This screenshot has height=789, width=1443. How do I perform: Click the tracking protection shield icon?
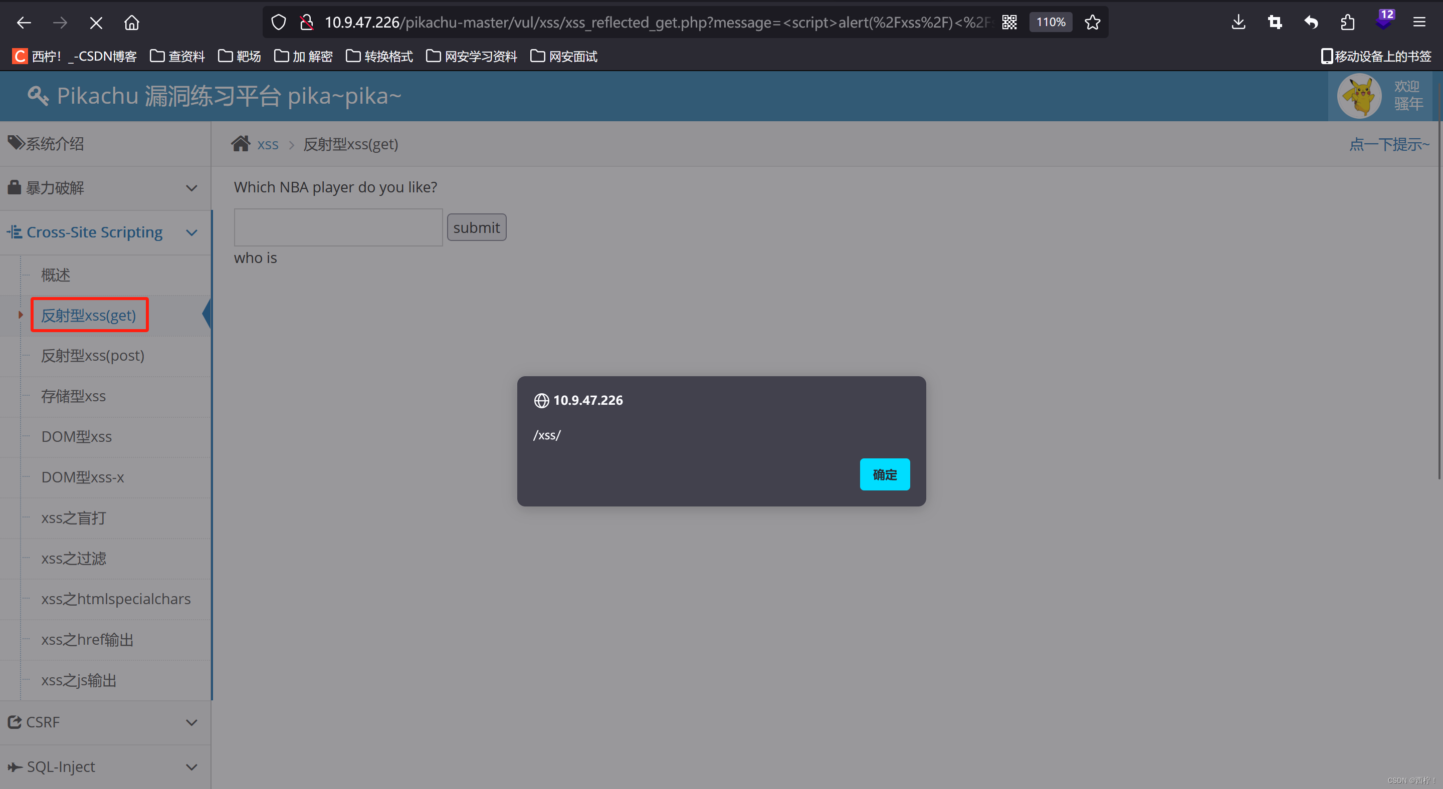pyautogui.click(x=278, y=23)
